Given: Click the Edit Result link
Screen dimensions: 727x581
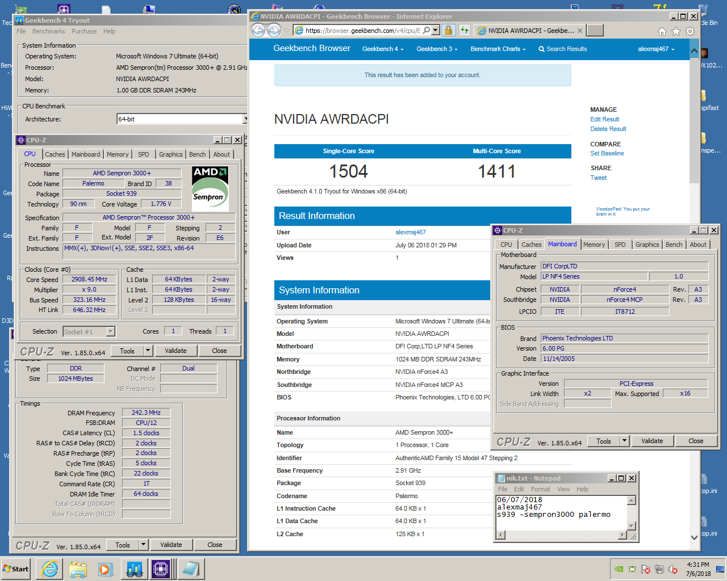Looking at the screenshot, I should point(604,119).
